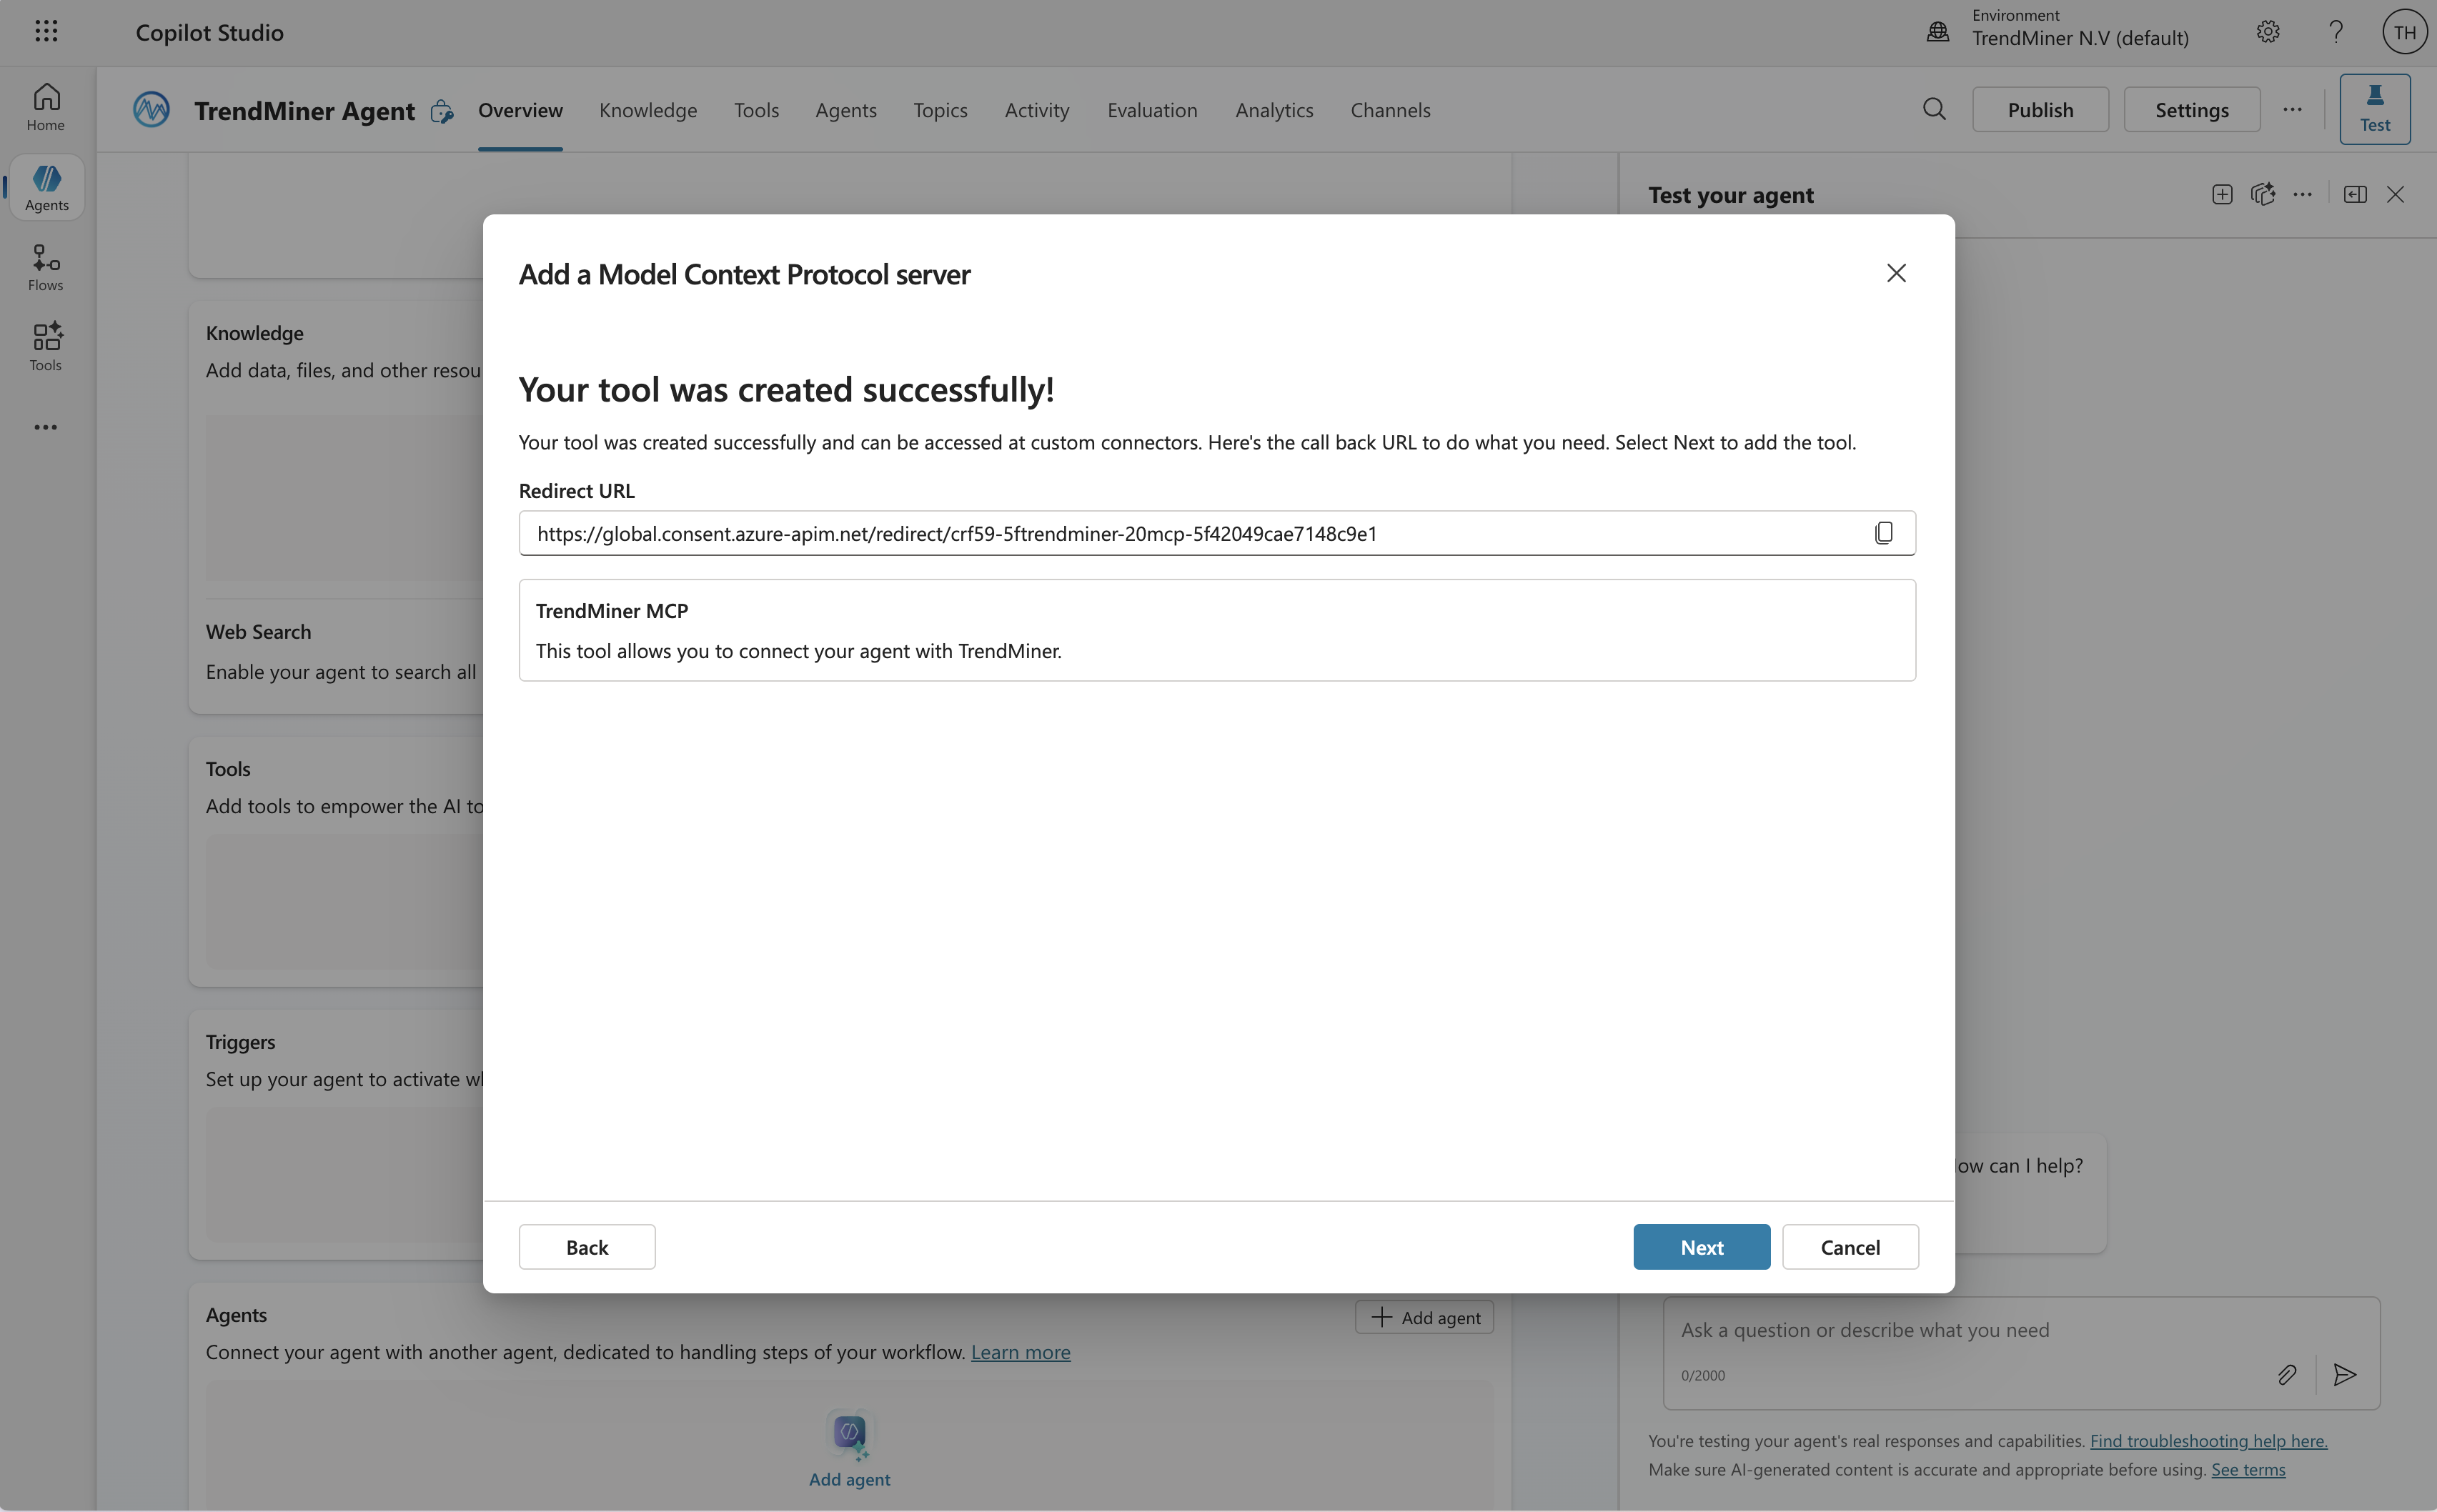Image resolution: width=2437 pixels, height=1512 pixels.
Task: Click the Add agent button
Action: tap(1424, 1317)
